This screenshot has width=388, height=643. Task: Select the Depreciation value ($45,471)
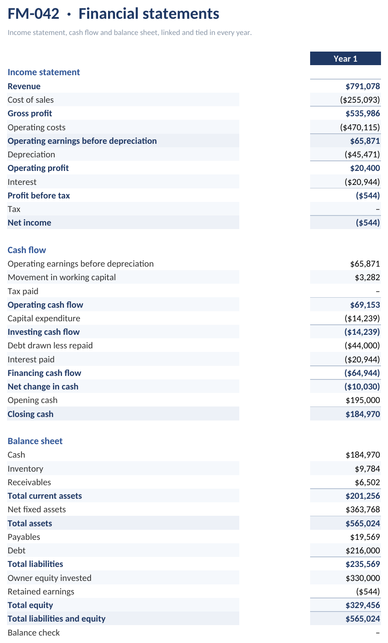pos(362,154)
